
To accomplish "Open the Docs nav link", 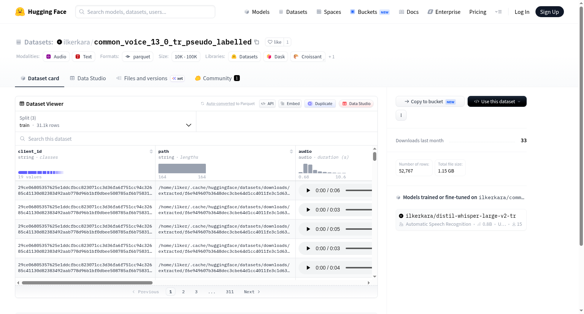I will 408,12.
